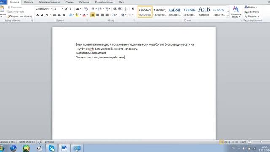Clear all formatting icon
The image size is (270, 152).
click(x=86, y=9)
